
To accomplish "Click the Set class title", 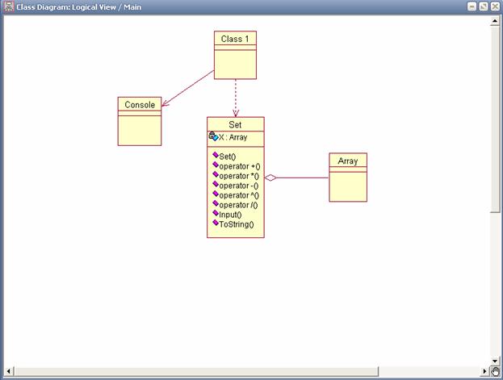I will 235,124.
